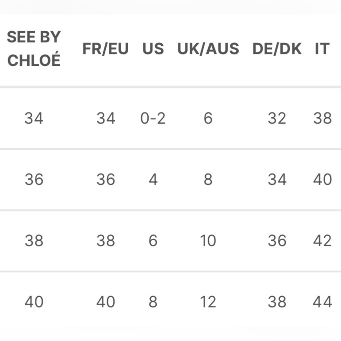This screenshot has height=341, width=341.
Task: Select UK/AUS size 10 cell
Action: pos(208,241)
